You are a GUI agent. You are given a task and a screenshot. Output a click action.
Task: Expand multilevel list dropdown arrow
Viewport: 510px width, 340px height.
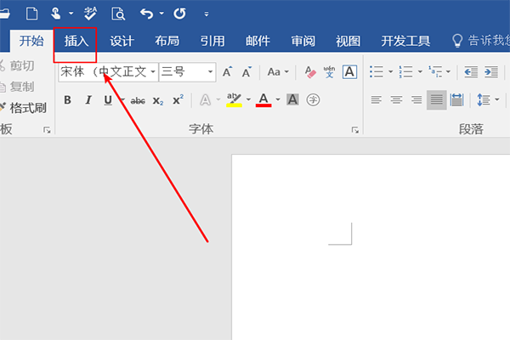448,72
